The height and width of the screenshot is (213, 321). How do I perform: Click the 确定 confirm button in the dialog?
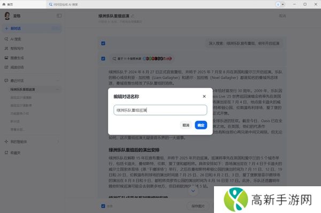click(x=201, y=125)
